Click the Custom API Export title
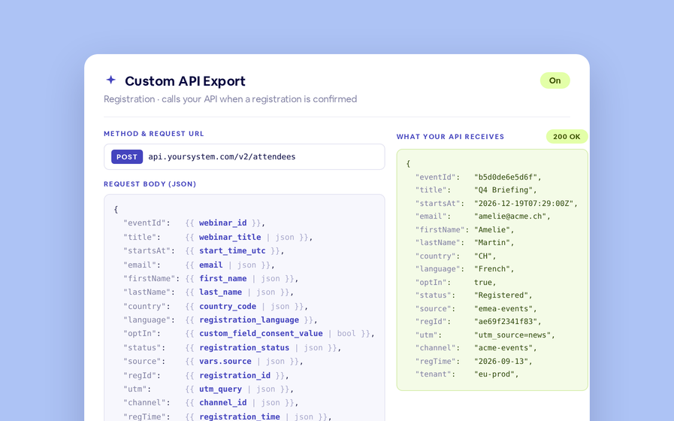674x421 pixels. pos(185,81)
